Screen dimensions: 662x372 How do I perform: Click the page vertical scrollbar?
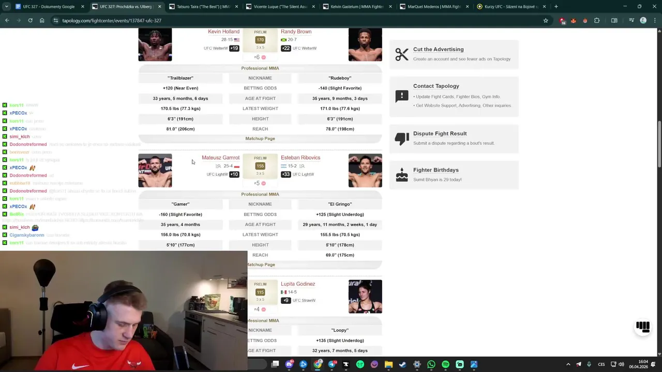click(659, 144)
